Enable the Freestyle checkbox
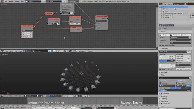This screenshot has width=194, height=109. 162,94
